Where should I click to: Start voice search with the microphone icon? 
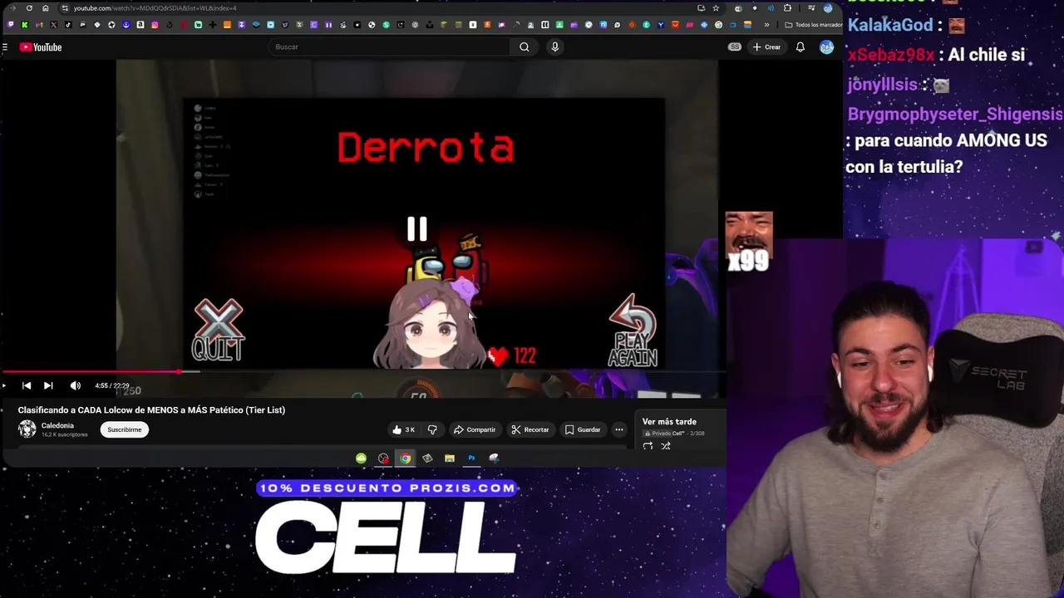(555, 47)
